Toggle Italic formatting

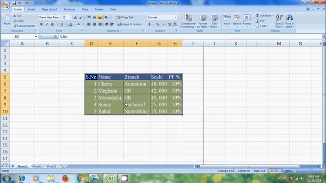point(47,24)
